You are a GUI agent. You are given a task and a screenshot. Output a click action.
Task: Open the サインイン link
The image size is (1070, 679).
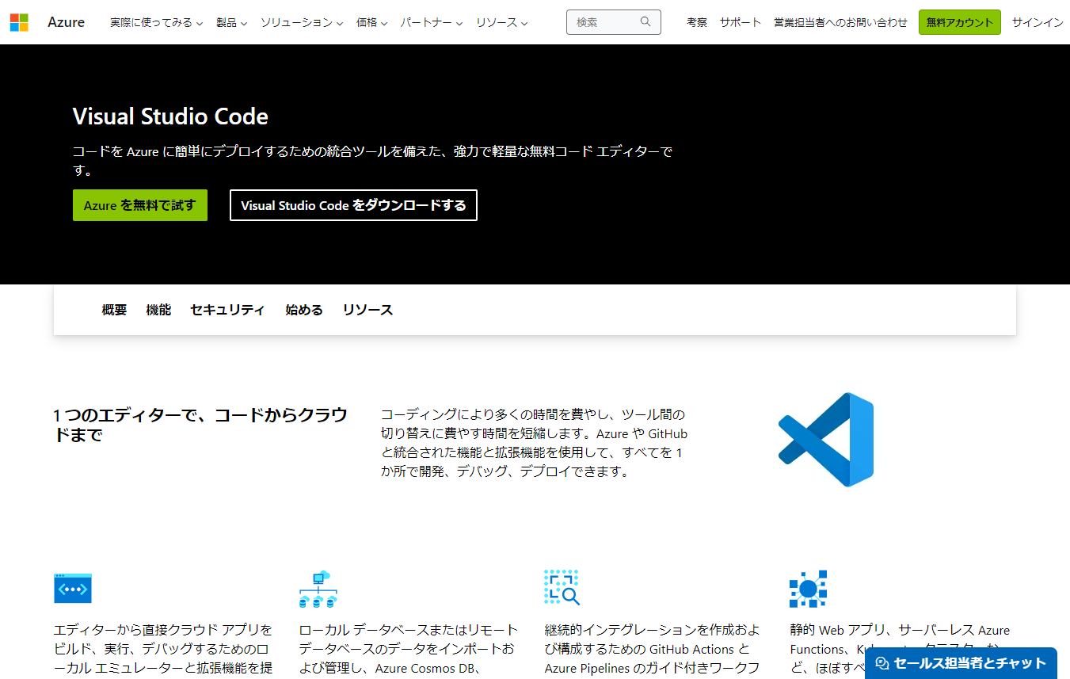tap(1038, 22)
